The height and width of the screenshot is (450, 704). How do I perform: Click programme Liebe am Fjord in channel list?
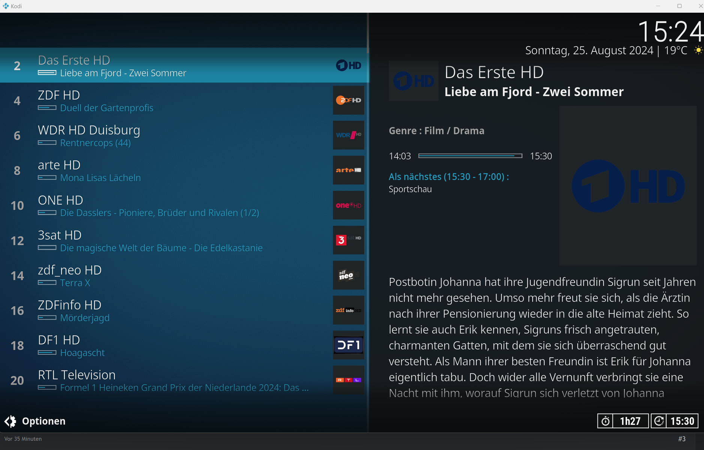coord(123,73)
